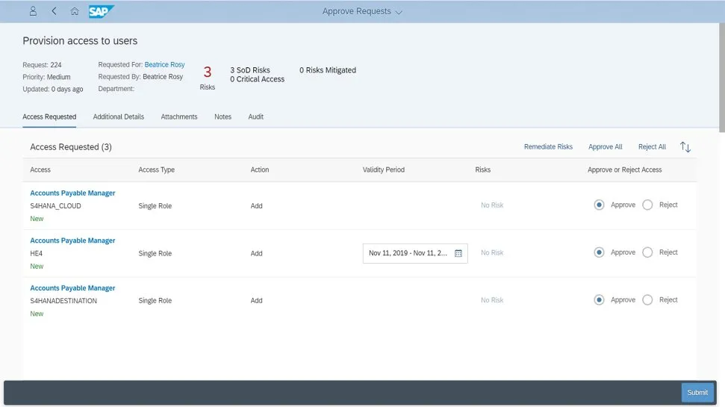Select Approve for S4HANADESTINATION role
This screenshot has height=407, width=725.
coord(599,300)
